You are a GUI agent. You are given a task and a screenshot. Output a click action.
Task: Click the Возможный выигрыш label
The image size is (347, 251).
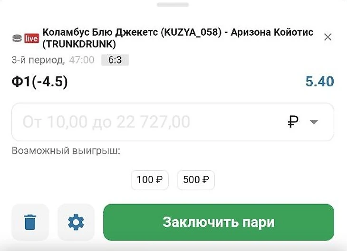click(66, 151)
